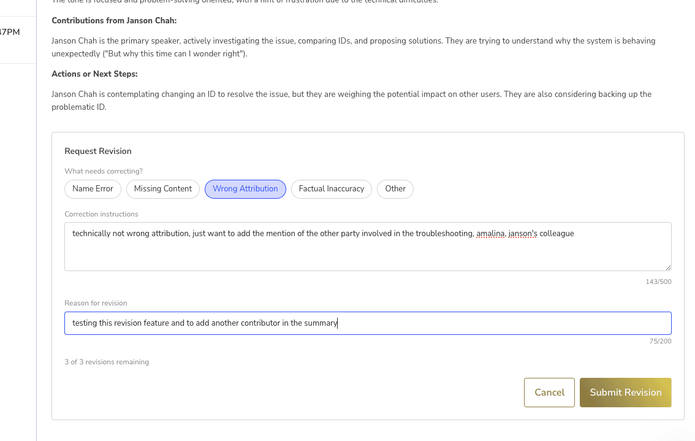Deselect the Wrong Attribution chip
Viewport: 695px width, 441px height.
click(x=245, y=189)
